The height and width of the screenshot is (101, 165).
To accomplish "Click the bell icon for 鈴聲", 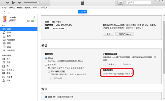I will coord(4,80).
